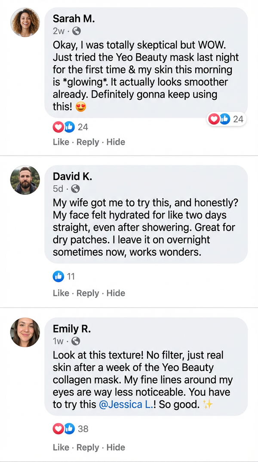Viewport: 258px width, 462px height.
Task: Click the 11 reaction count on David's comment
Action: click(x=70, y=276)
